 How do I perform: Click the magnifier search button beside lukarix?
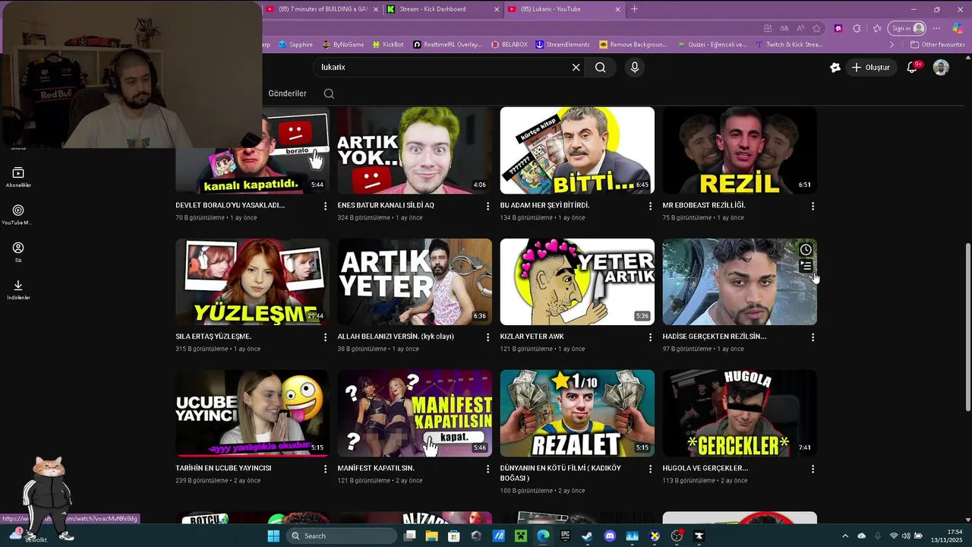pos(600,67)
